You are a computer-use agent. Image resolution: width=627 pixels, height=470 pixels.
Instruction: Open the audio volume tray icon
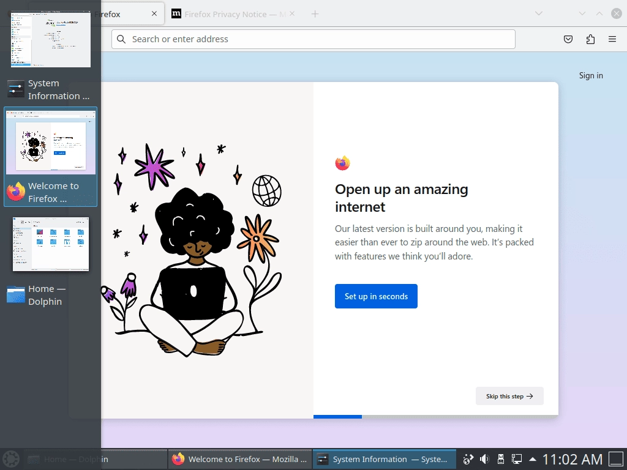(485, 459)
